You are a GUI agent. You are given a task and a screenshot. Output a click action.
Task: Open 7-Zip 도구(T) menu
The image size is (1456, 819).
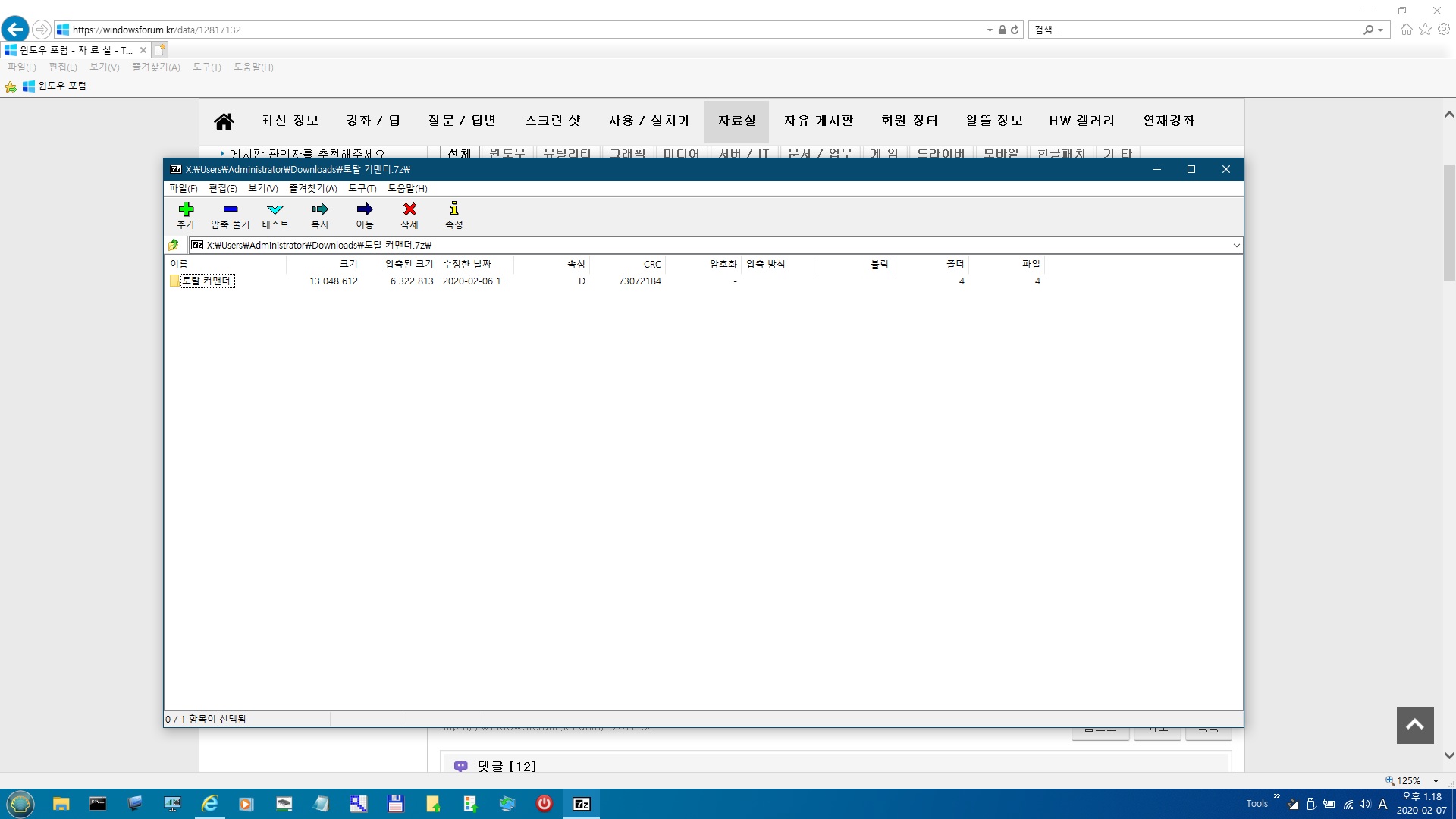tap(362, 188)
